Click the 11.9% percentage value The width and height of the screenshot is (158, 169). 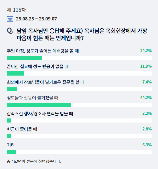click(146, 66)
